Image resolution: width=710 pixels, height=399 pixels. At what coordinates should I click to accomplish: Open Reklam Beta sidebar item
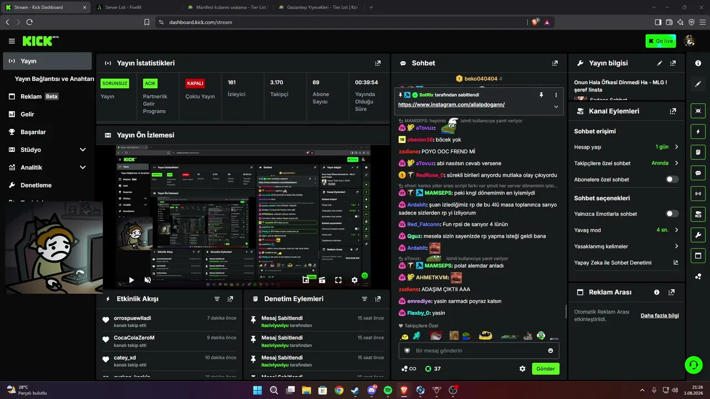(48, 96)
